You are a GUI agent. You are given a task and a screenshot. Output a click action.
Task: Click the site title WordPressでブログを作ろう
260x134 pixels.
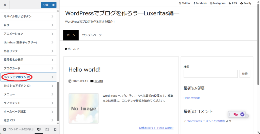pyautogui.click(x=122, y=13)
